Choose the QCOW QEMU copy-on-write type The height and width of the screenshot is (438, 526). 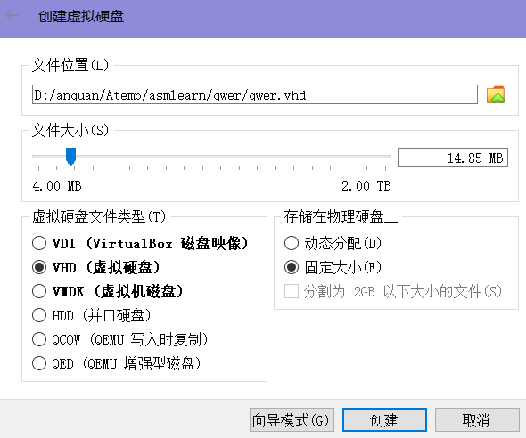point(120,339)
